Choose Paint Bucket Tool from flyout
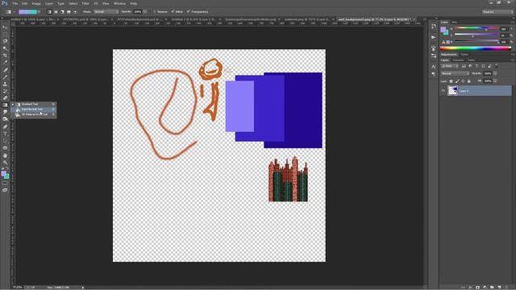Screen dimensions: 516x290 (34, 110)
